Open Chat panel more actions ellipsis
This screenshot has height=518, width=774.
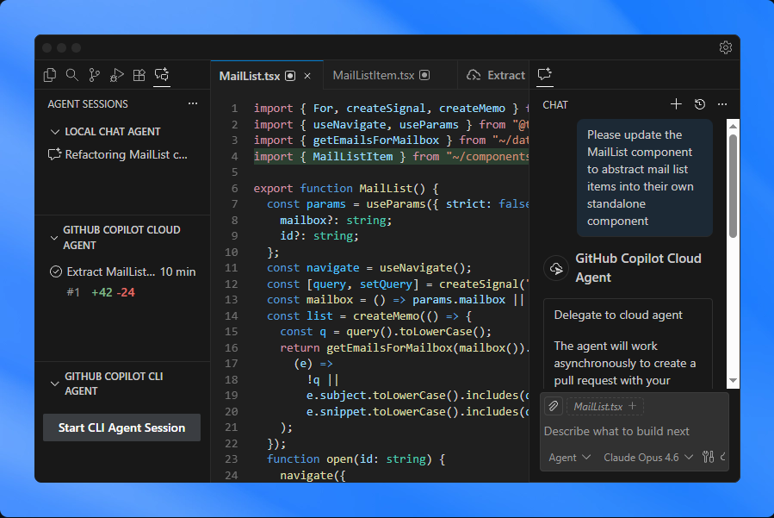722,104
